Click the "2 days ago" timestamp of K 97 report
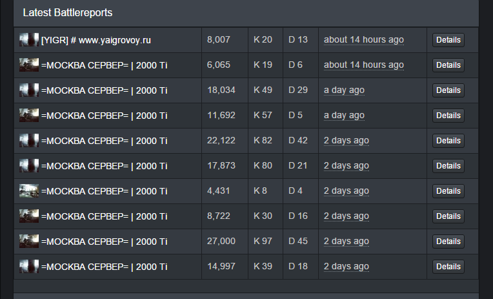This screenshot has width=493, height=299. [x=346, y=242]
